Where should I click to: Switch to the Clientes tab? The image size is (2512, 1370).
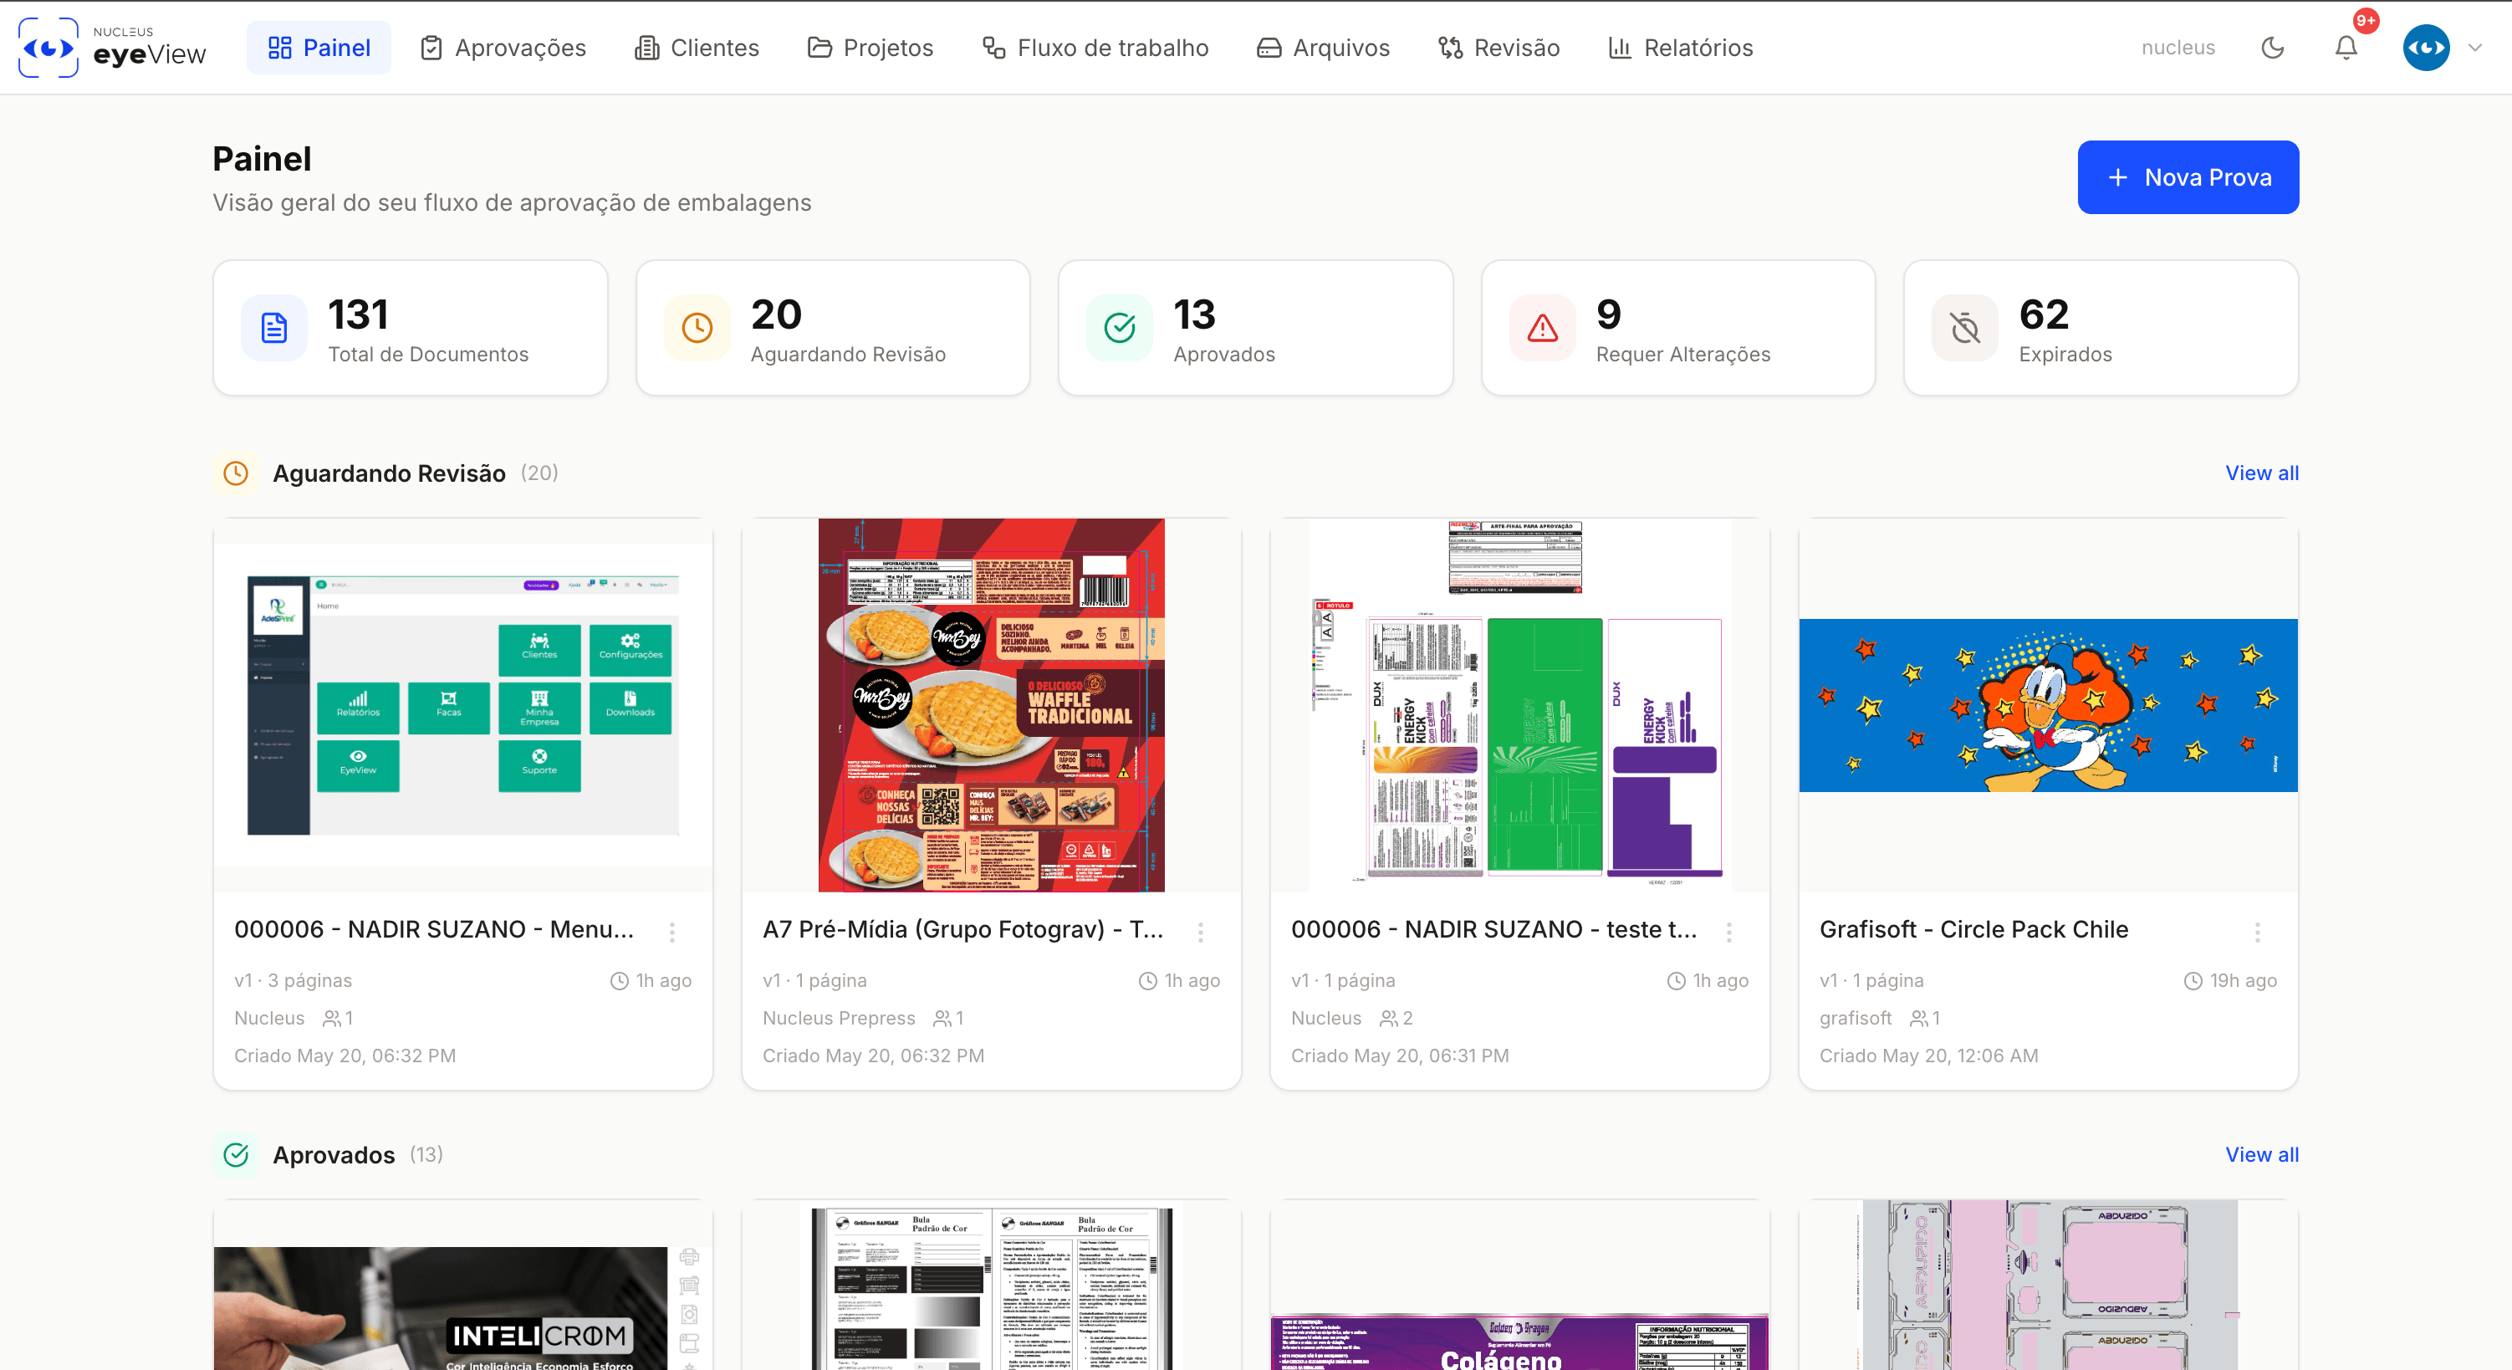click(697, 48)
